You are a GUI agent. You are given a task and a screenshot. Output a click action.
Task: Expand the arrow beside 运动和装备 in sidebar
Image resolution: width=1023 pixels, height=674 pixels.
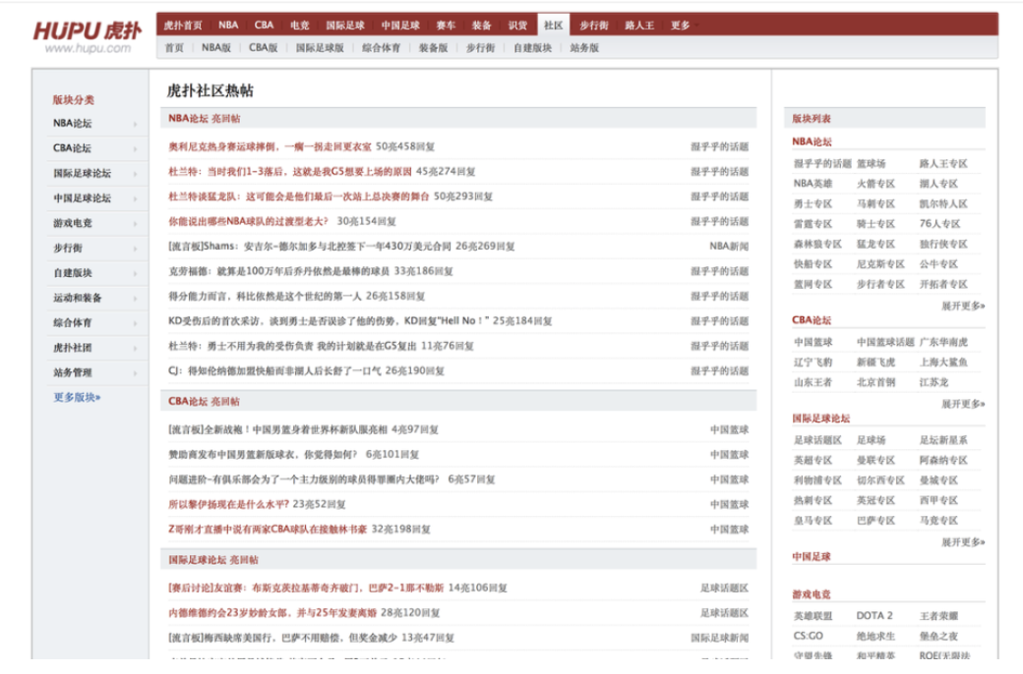pyautogui.click(x=135, y=299)
